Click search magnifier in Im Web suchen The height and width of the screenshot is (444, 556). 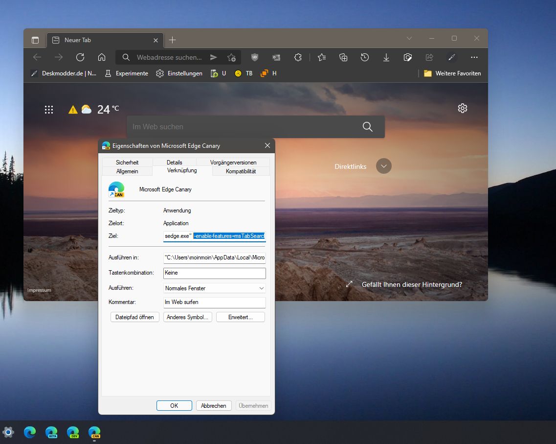pyautogui.click(x=368, y=127)
